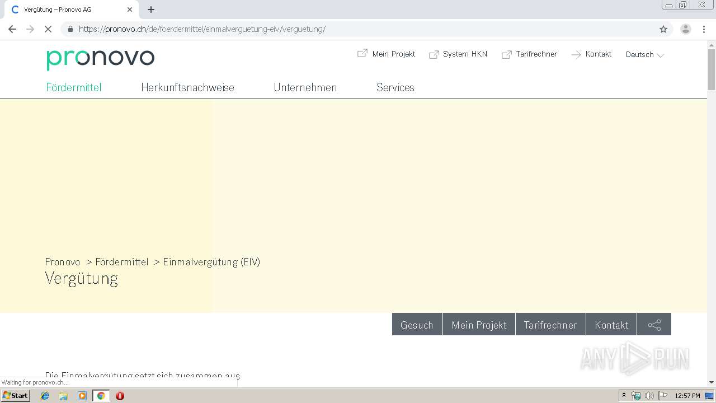Go to Pronovo breadcrumb
Screen dimensions: 716x403
[63, 262]
